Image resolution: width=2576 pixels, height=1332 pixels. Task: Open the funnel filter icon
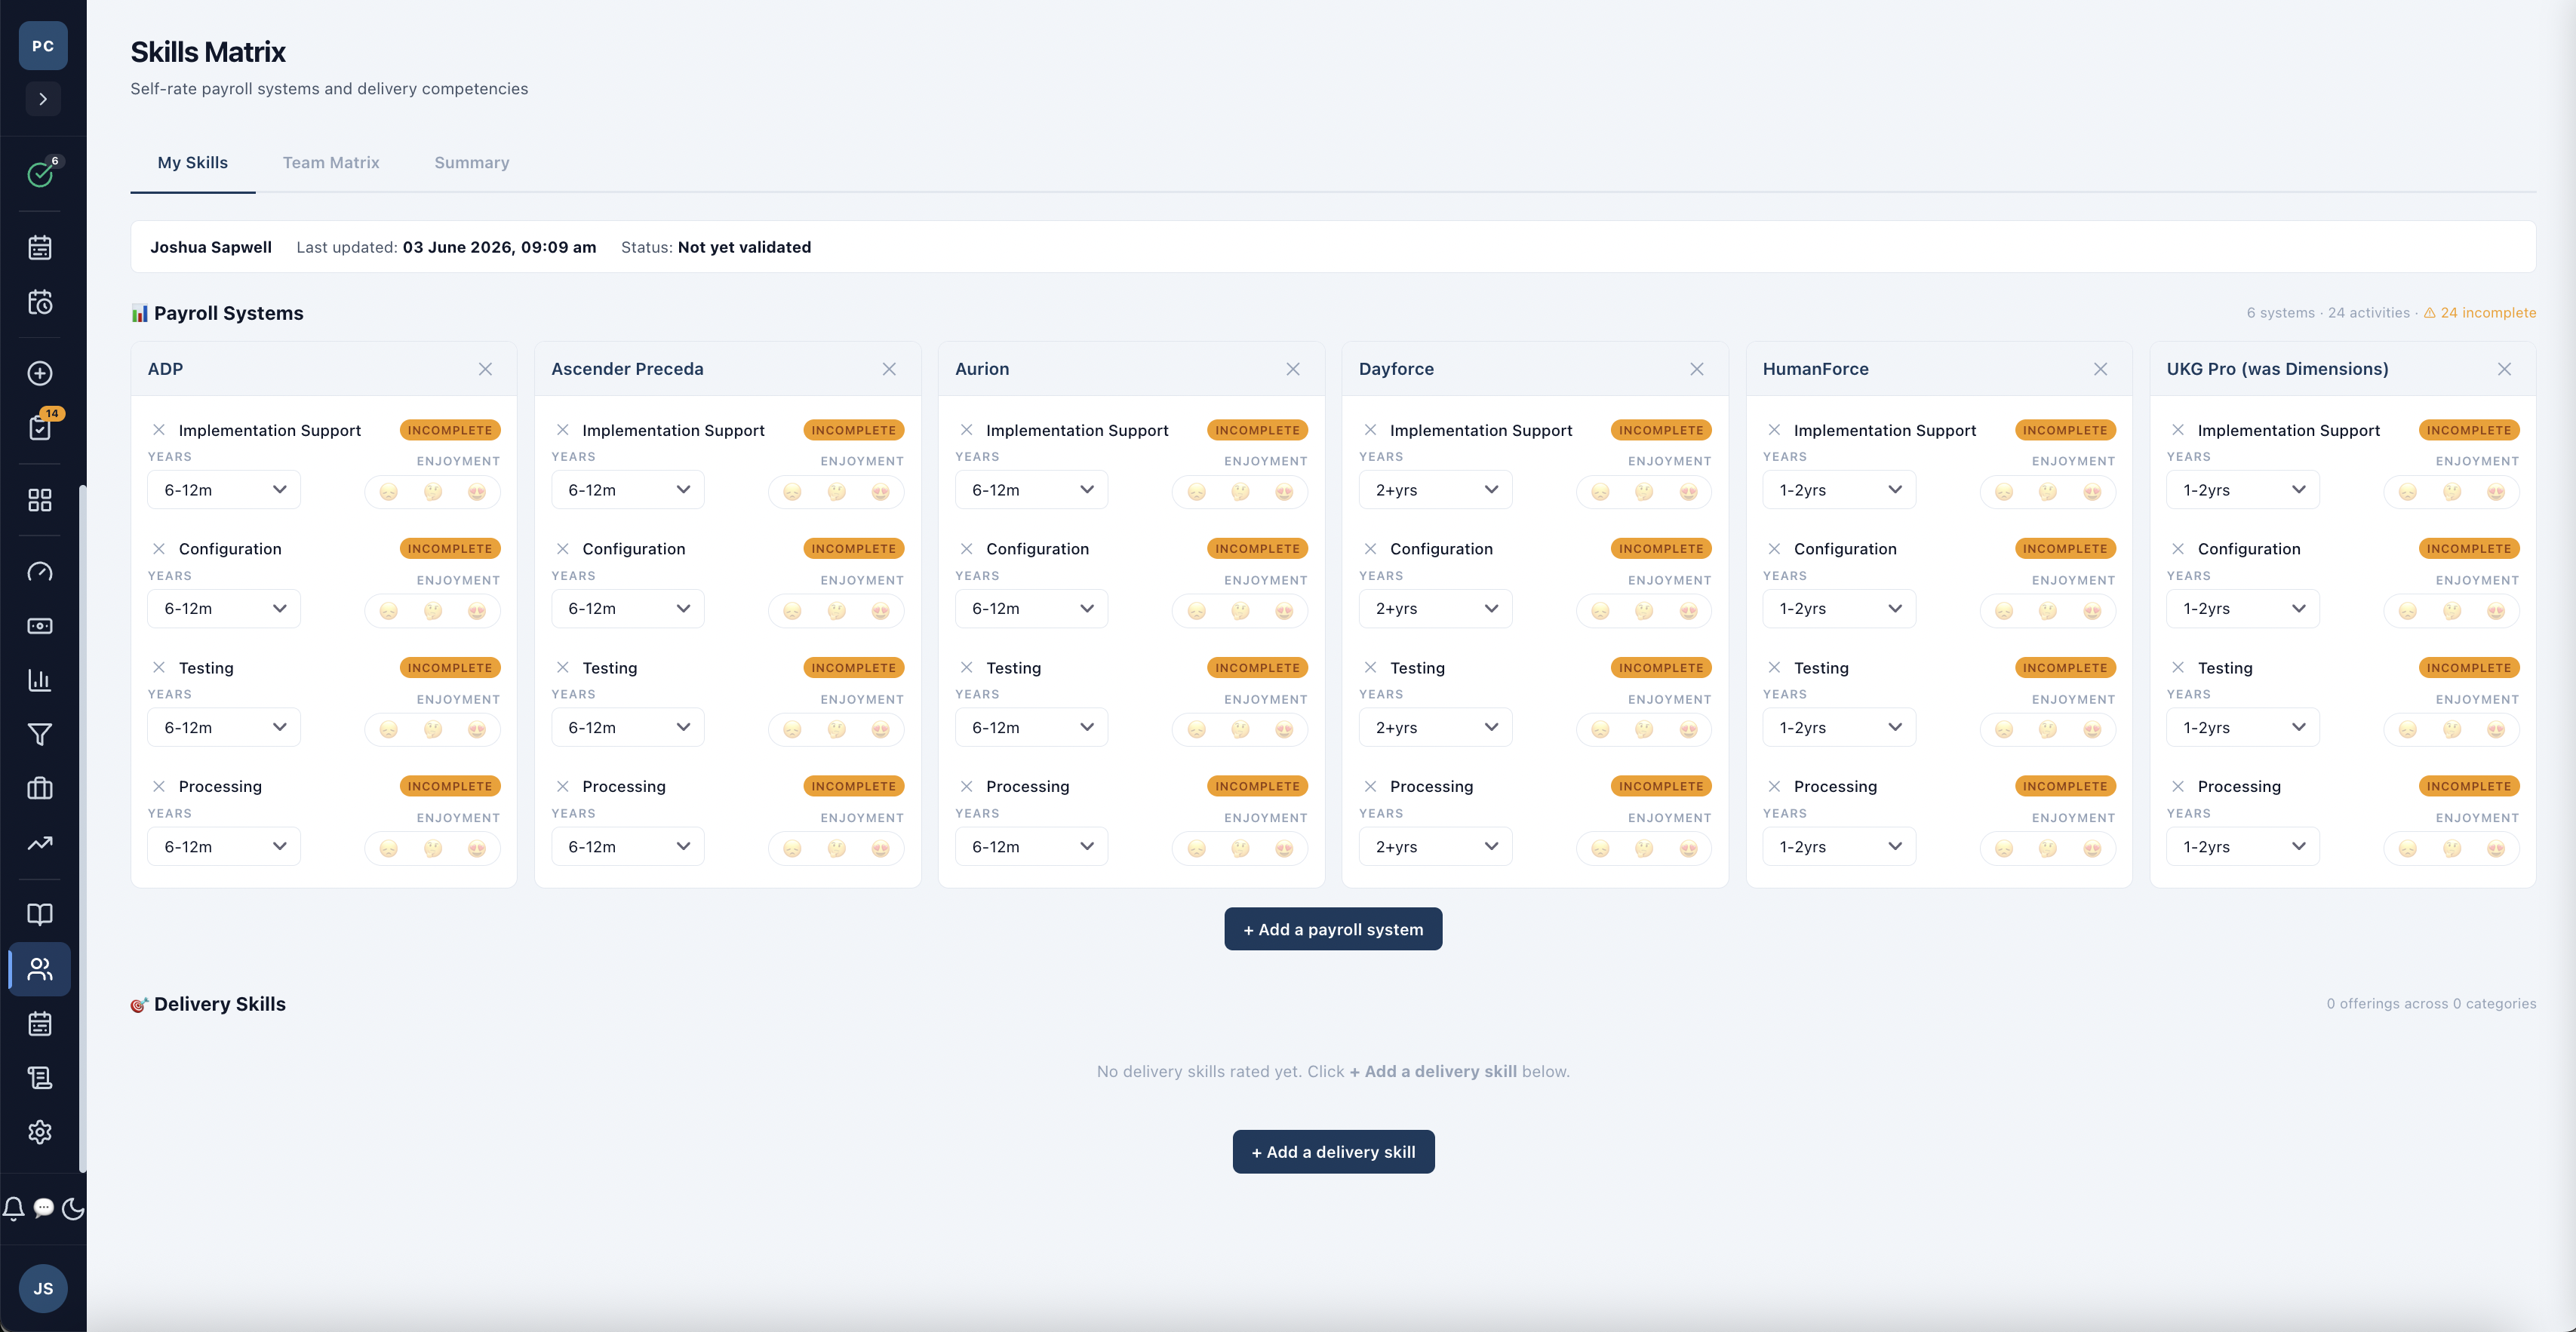pyautogui.click(x=40, y=735)
